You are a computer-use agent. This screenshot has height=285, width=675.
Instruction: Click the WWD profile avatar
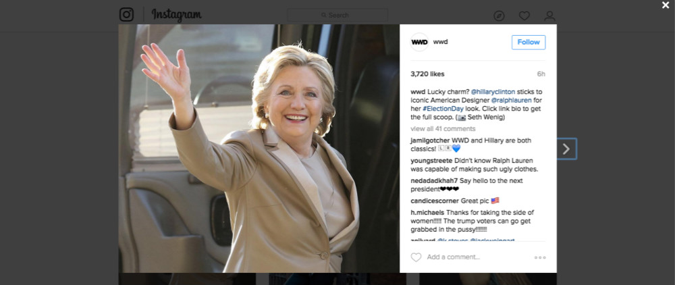point(419,42)
